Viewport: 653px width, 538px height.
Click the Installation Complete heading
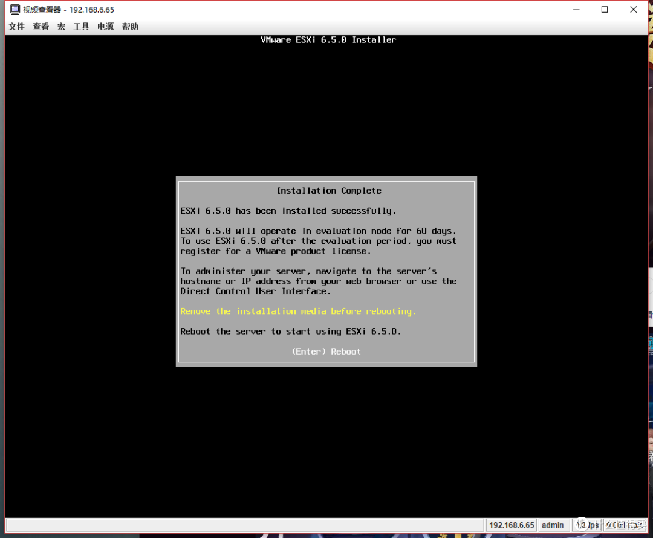click(x=329, y=191)
